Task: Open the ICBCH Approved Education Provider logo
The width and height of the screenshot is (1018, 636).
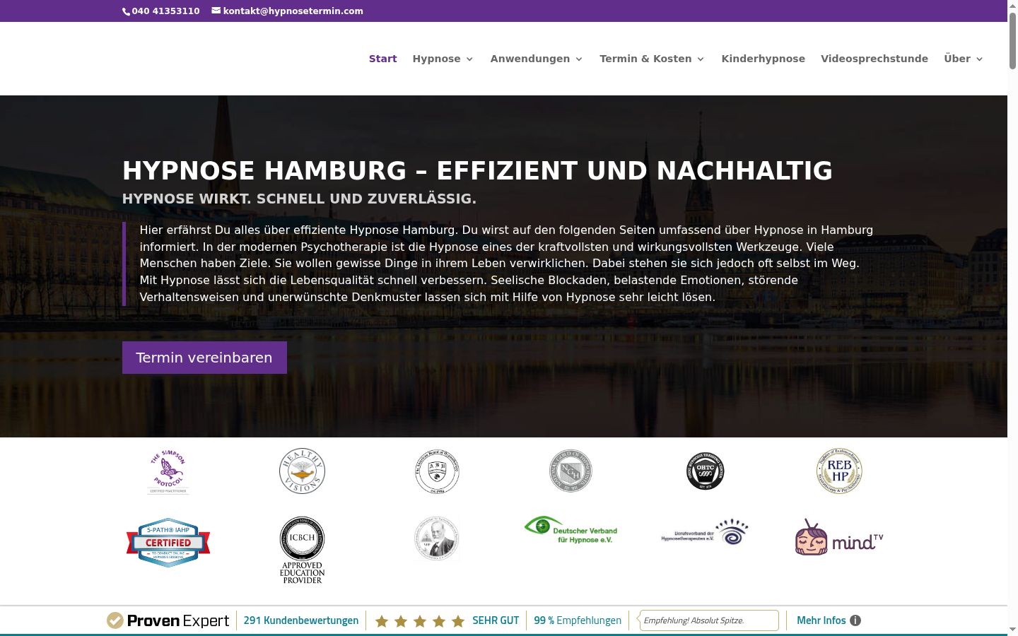Action: click(x=303, y=550)
